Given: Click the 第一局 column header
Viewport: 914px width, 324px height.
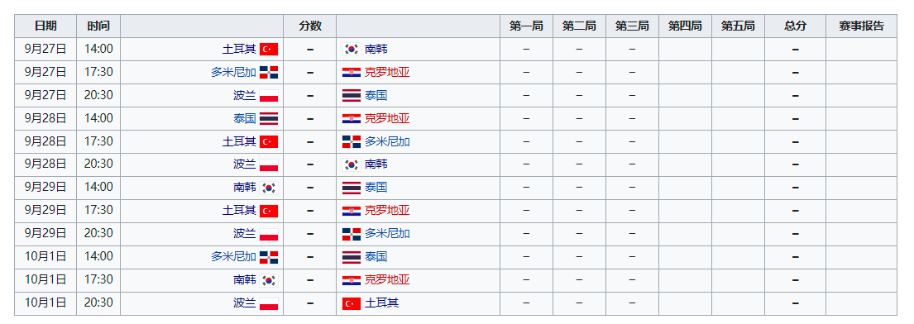Looking at the screenshot, I should click(x=526, y=26).
